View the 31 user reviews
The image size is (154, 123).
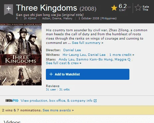pos(51,89)
